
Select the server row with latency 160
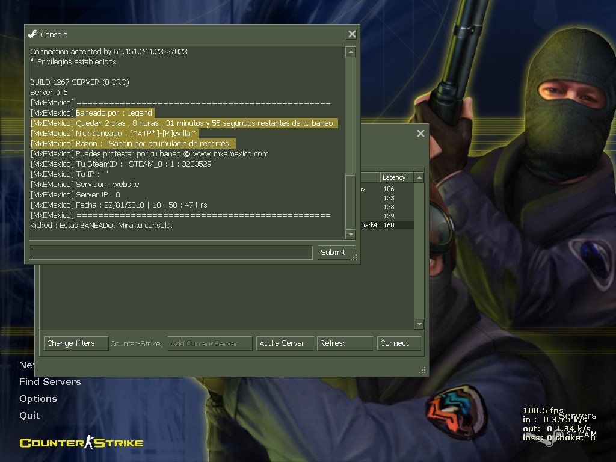click(387, 225)
